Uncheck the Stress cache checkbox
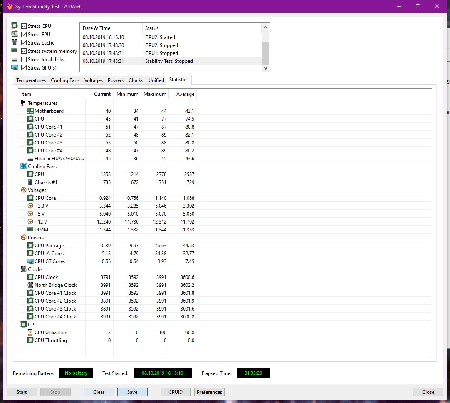 coord(24,43)
